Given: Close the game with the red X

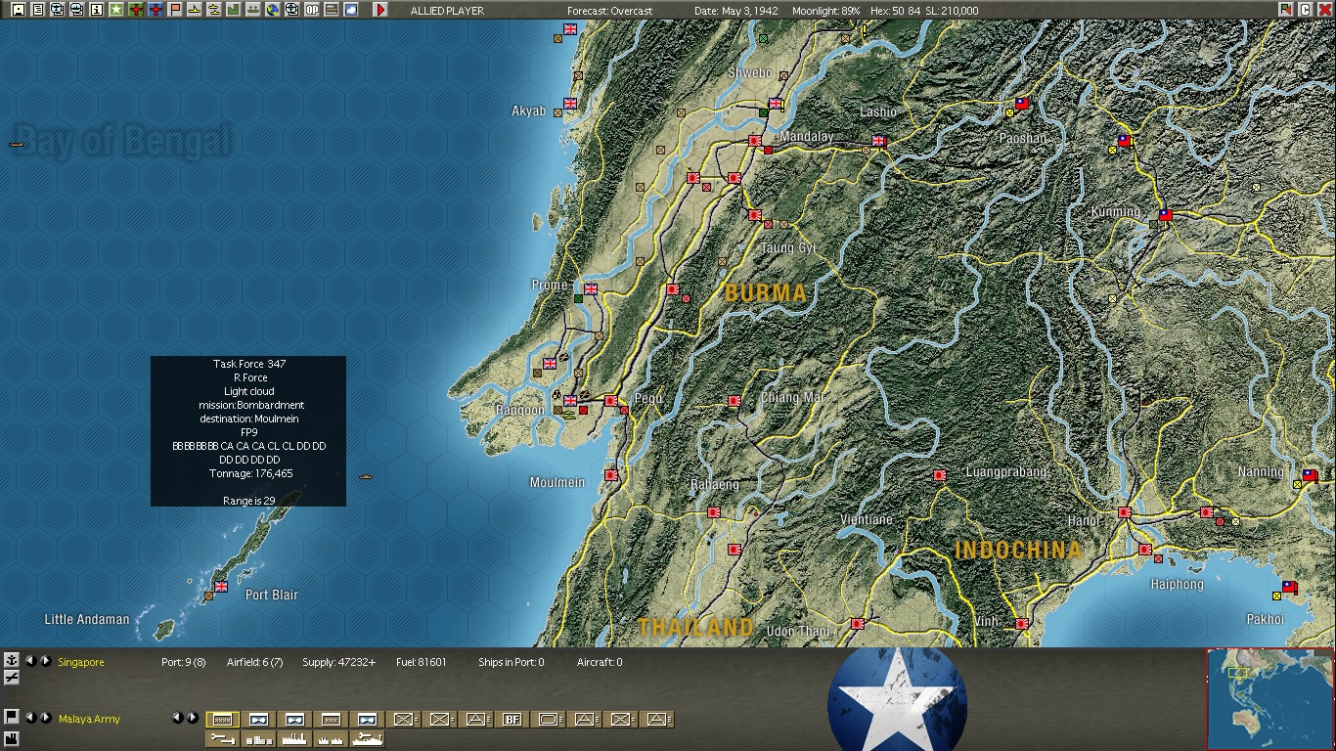Looking at the screenshot, I should pyautogui.click(x=1325, y=10).
